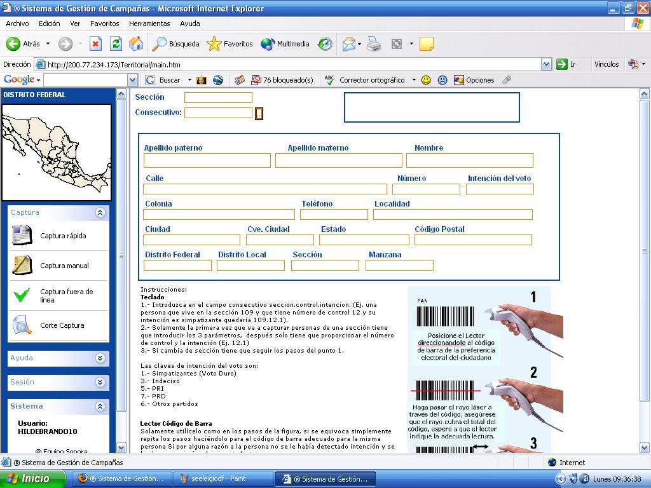
Task: Open Búsqueda search tool
Action: pos(175,44)
